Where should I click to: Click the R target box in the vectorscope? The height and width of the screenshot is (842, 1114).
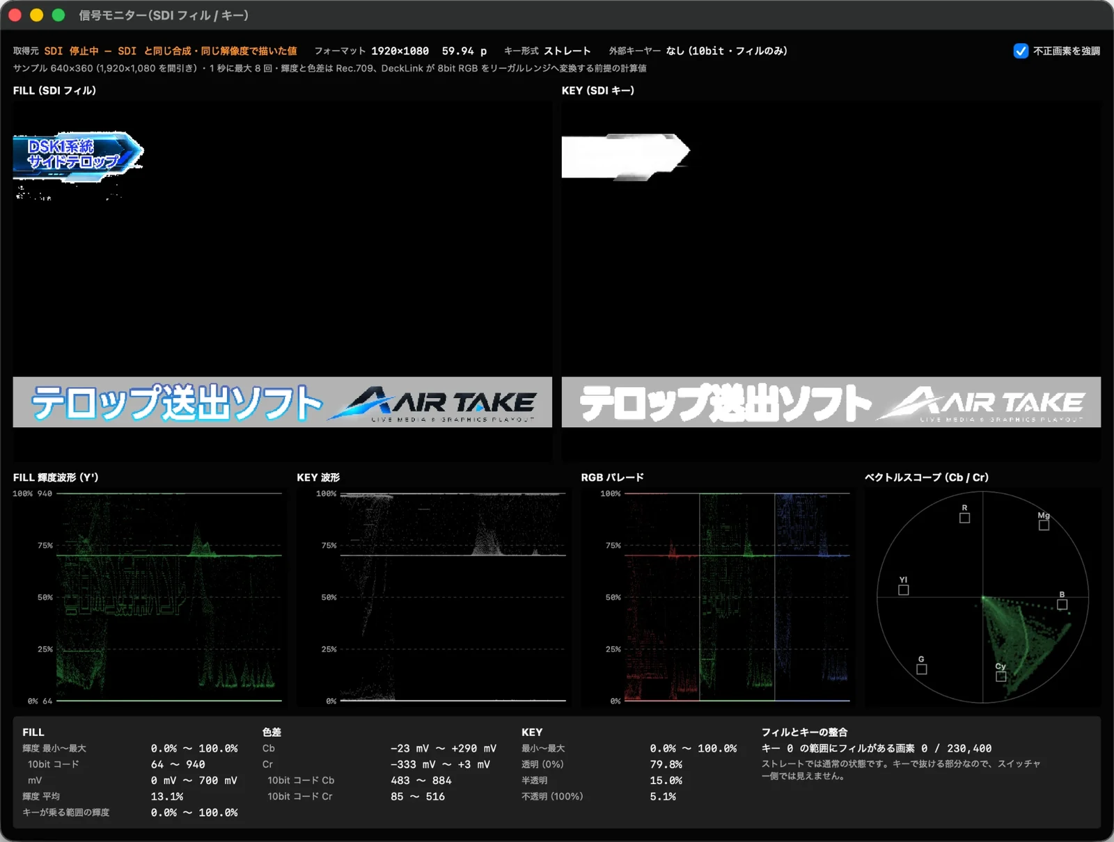point(964,518)
